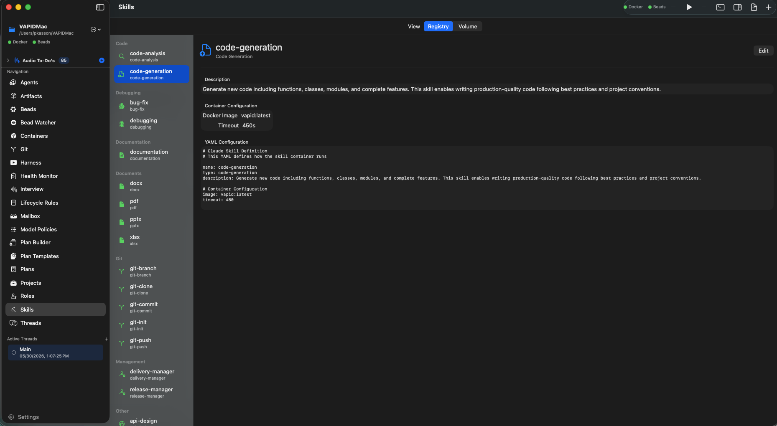777x426 pixels.
Task: Select the release-manager skill
Action: click(152, 393)
